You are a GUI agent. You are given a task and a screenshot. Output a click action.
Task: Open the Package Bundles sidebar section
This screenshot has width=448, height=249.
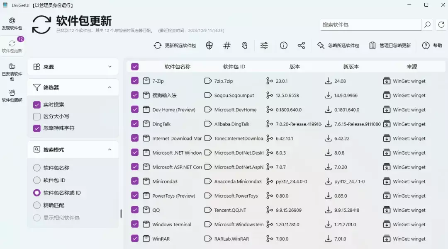click(x=12, y=96)
